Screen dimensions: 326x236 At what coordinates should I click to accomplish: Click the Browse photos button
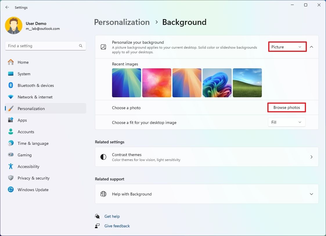tap(286, 107)
